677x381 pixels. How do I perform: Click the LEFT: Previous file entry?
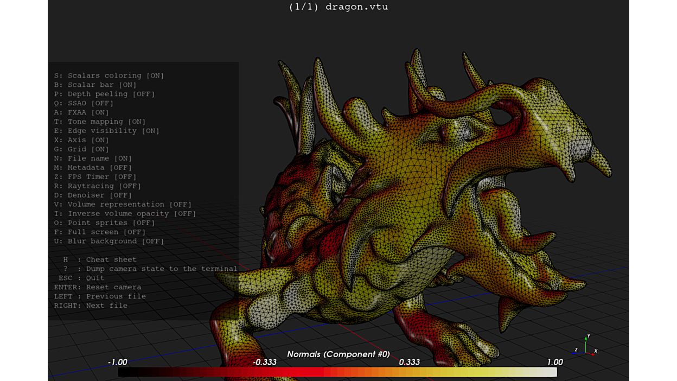click(x=100, y=296)
